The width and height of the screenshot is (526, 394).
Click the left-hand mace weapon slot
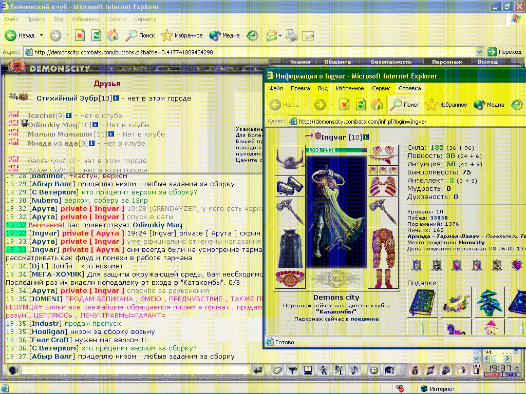click(290, 212)
